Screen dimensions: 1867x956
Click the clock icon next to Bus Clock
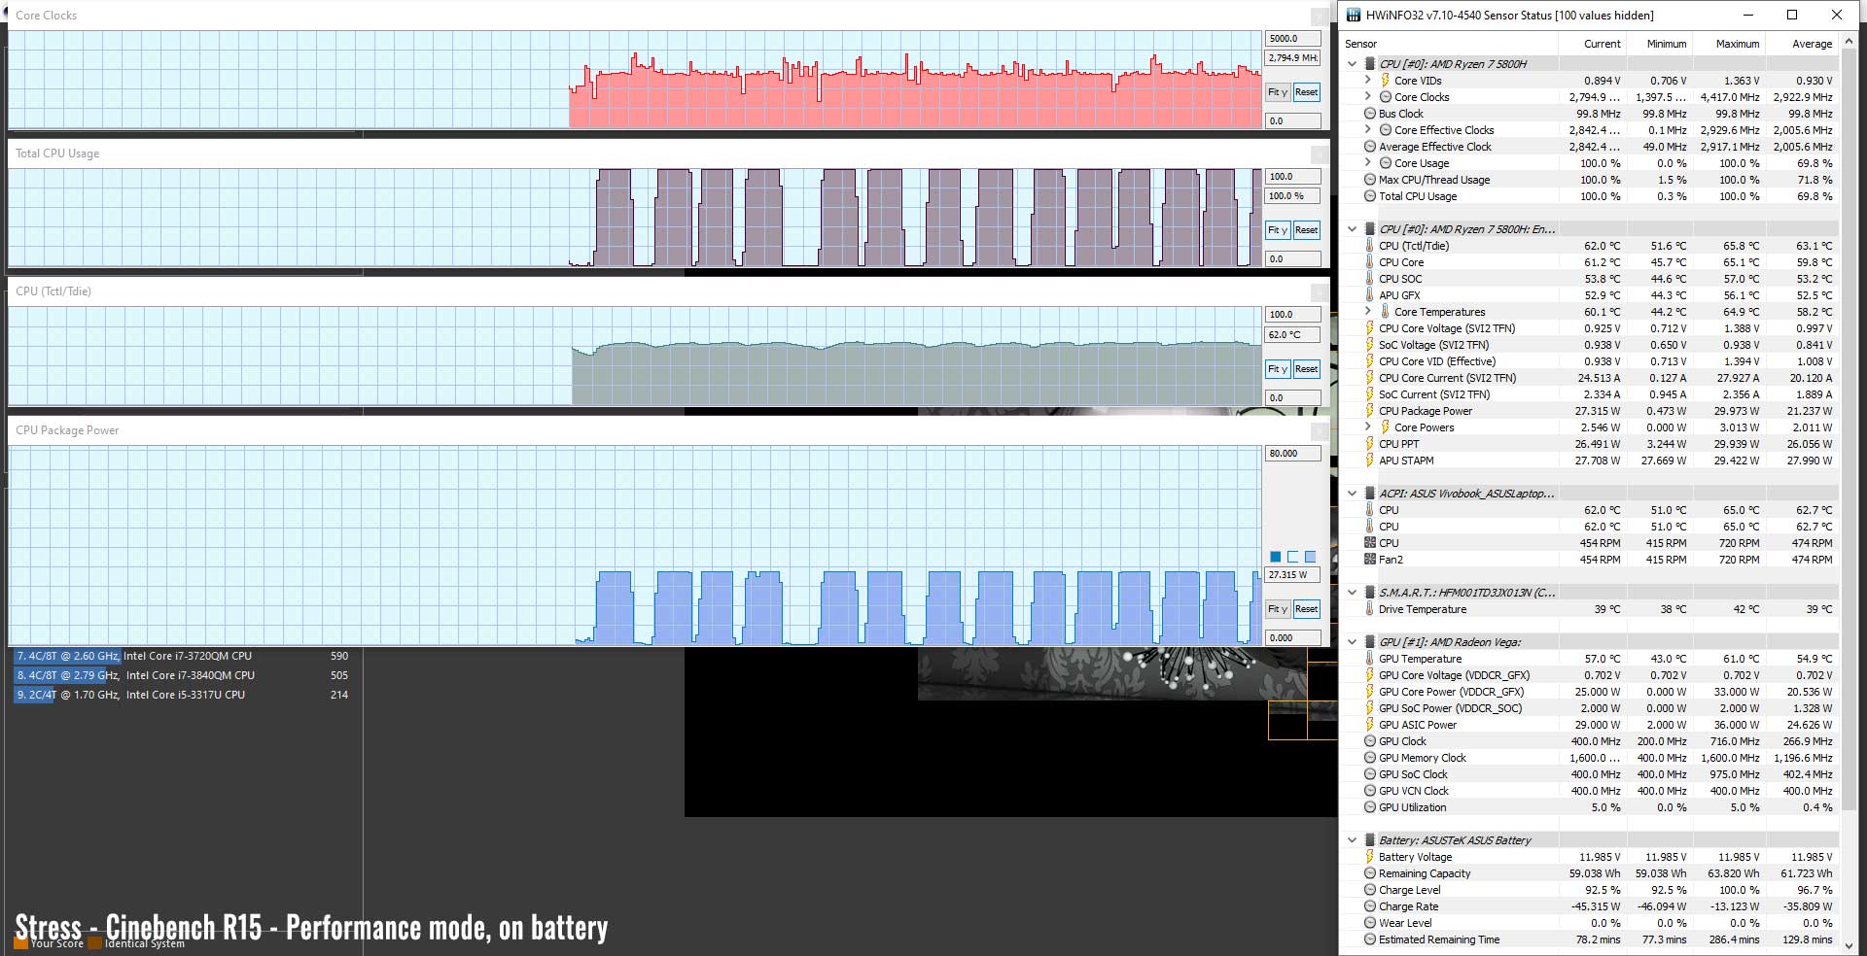pyautogui.click(x=1370, y=114)
